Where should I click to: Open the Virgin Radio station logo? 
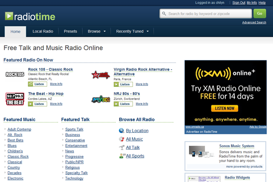point(101,75)
